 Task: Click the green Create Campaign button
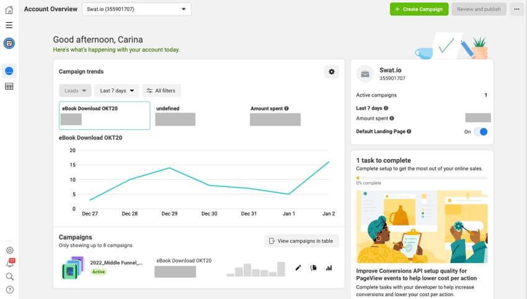click(x=419, y=9)
